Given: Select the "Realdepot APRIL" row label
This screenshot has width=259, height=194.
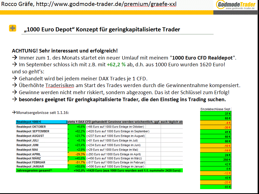Looking at the screenshot, I should coord(28,154).
